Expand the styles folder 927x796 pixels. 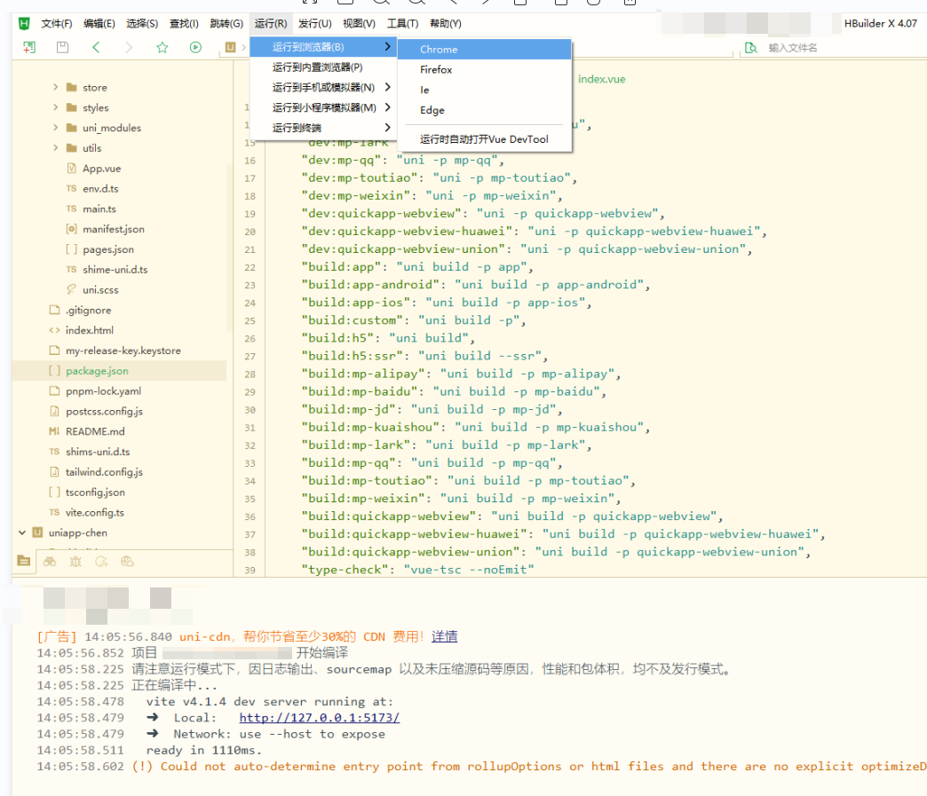coord(56,107)
